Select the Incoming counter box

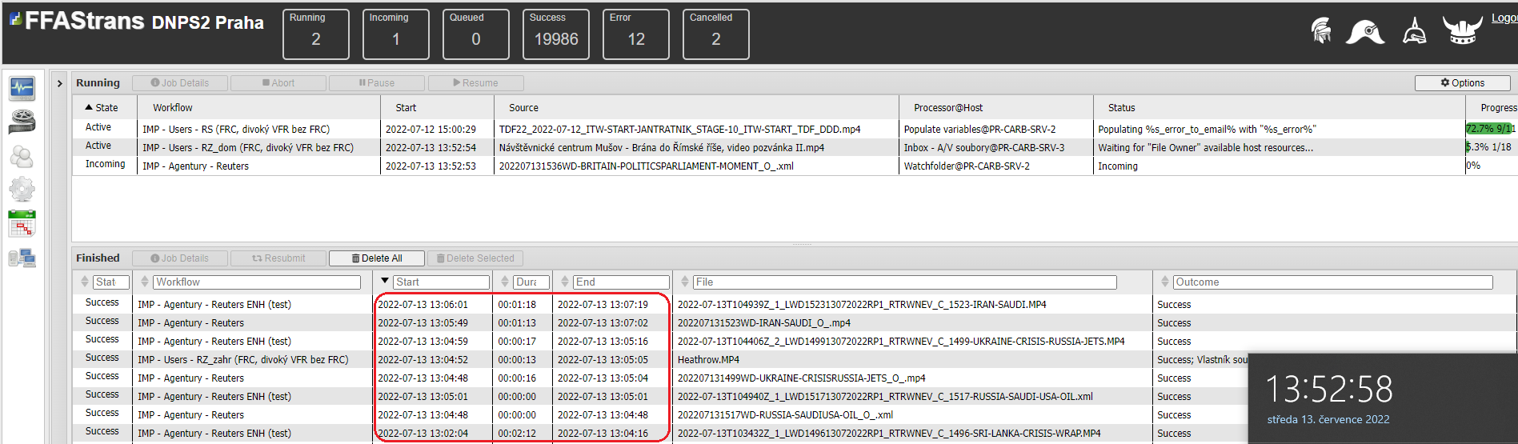tap(396, 34)
